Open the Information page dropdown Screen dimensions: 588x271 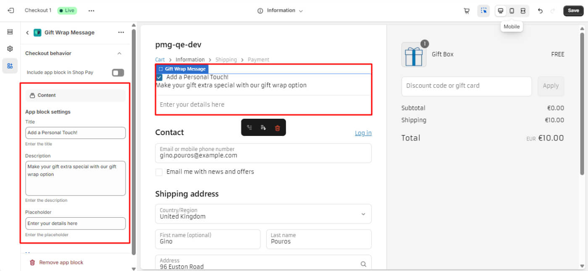click(281, 11)
